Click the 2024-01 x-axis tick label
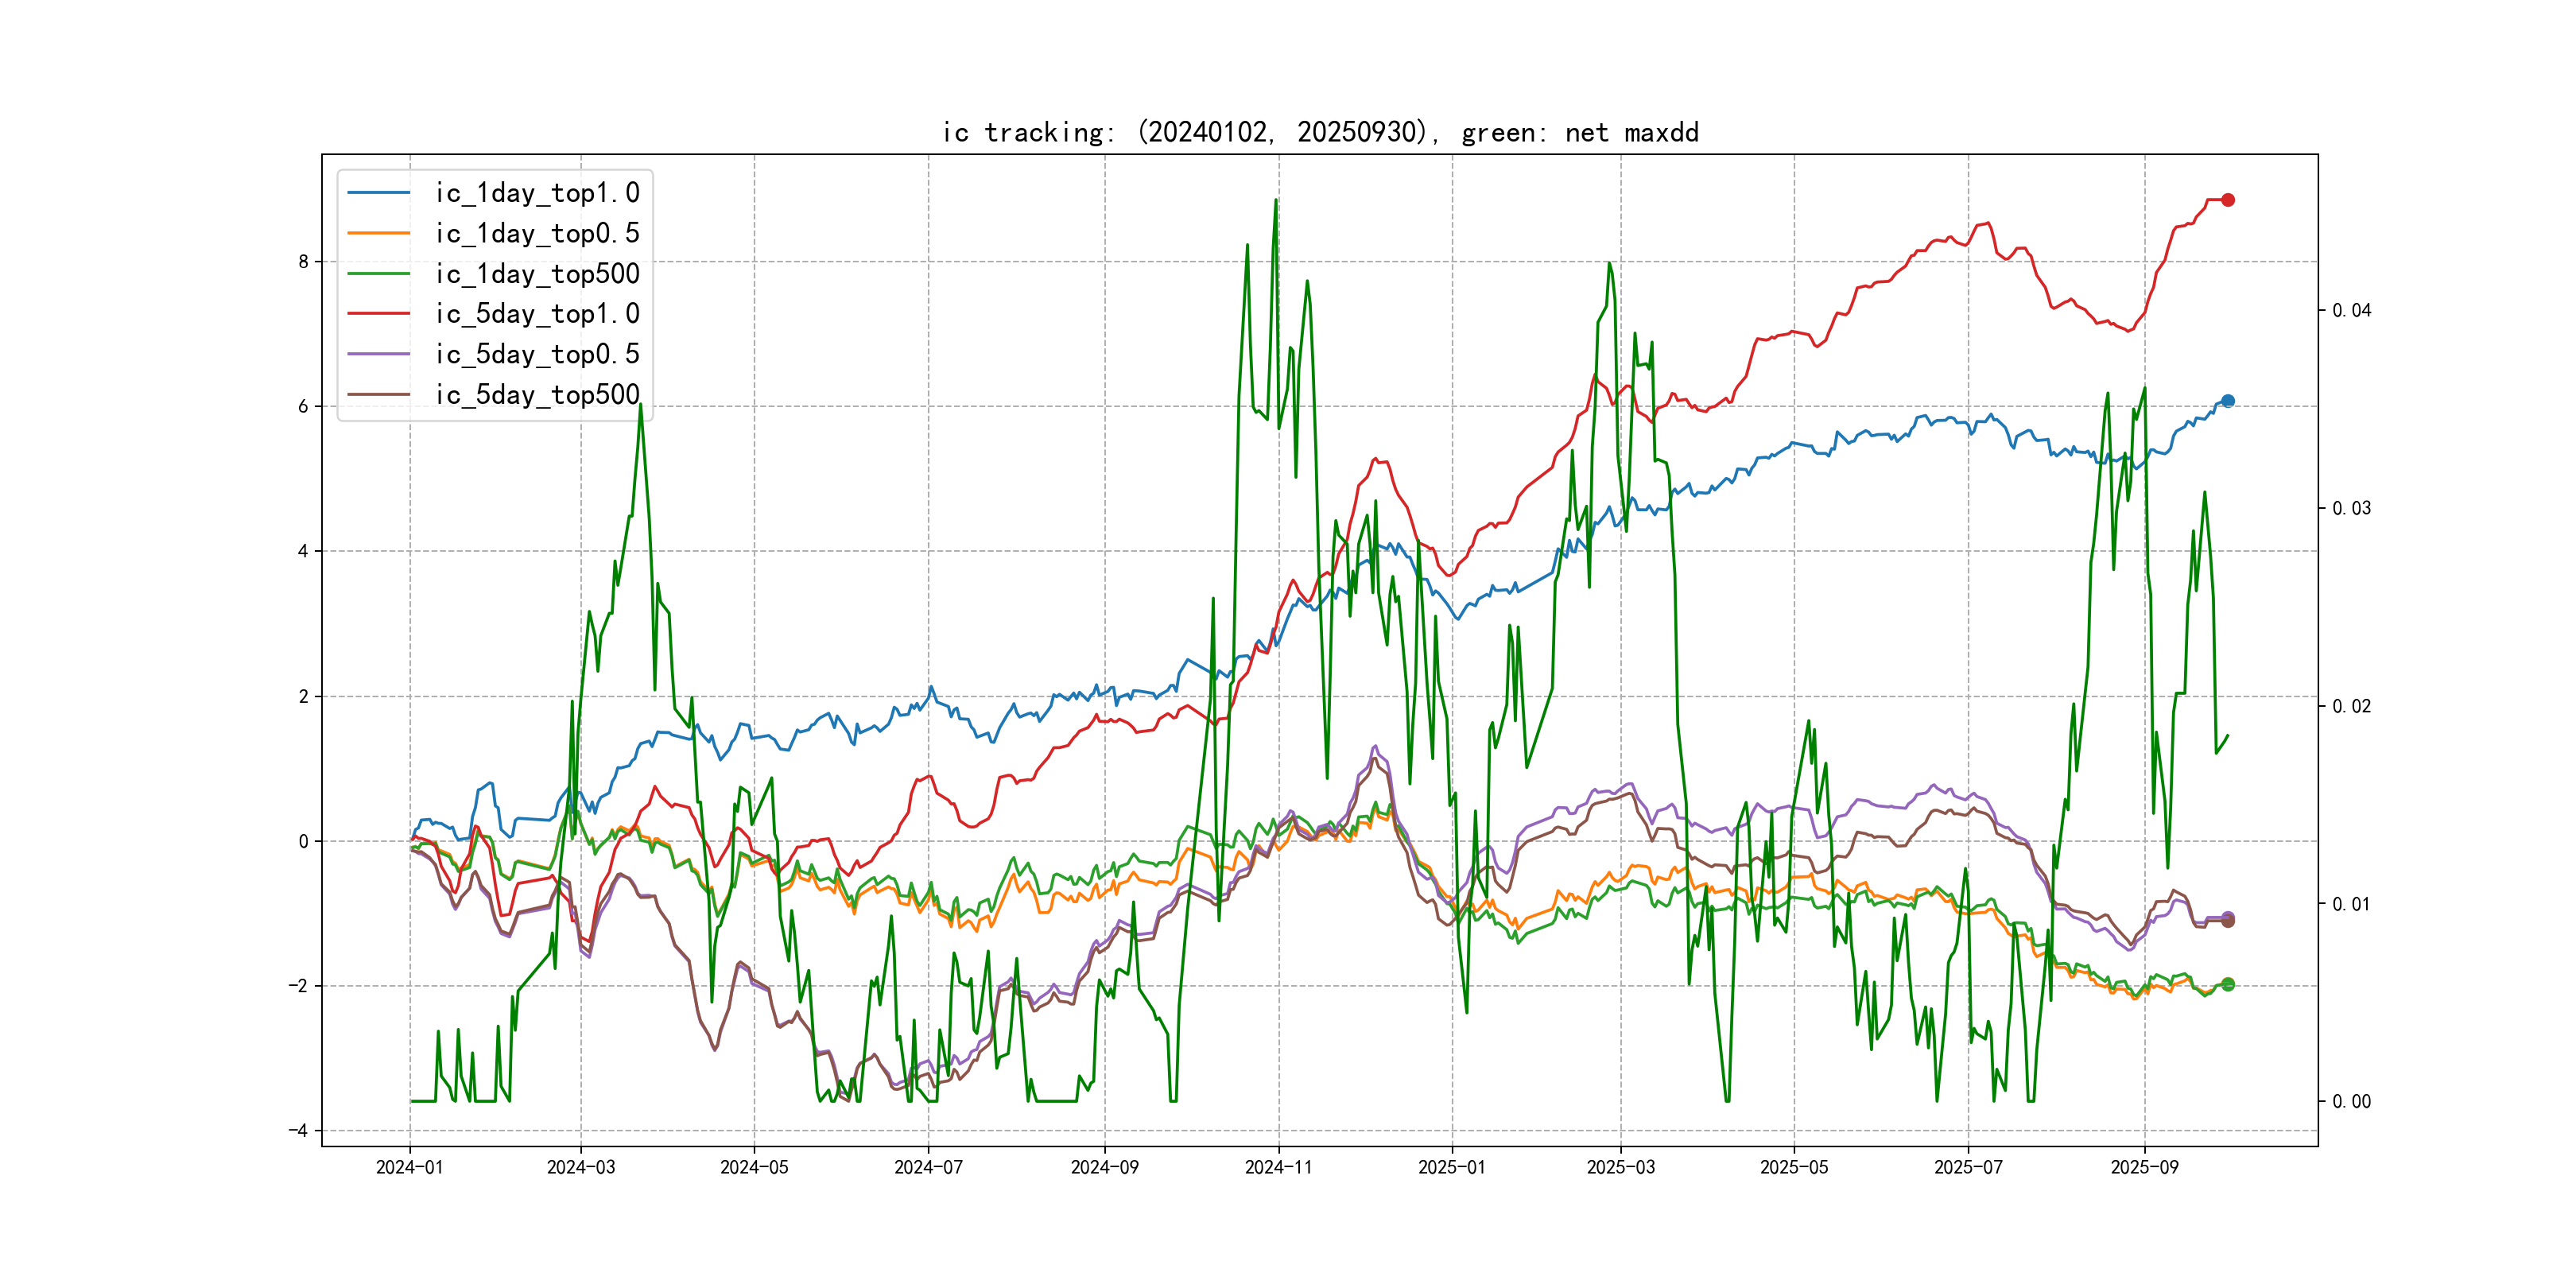Viewport: 2576px width, 1288px height. (x=409, y=1167)
